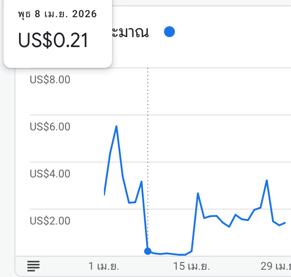291x277 pixels.
Task: Click the 1 เม.ย. x-axis date label
Action: (x=103, y=266)
